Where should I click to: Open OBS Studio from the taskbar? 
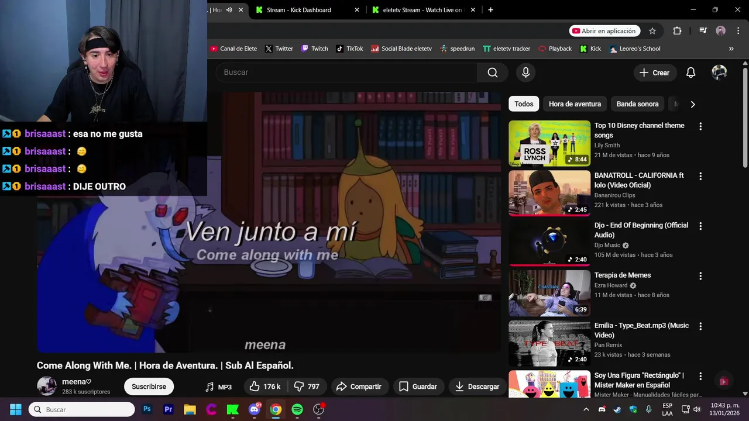click(319, 409)
